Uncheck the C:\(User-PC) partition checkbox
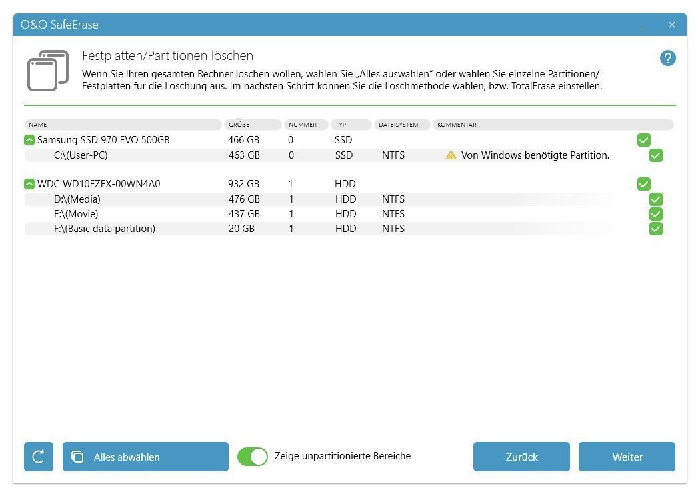Image resolution: width=700 pixels, height=496 pixels. [655, 155]
